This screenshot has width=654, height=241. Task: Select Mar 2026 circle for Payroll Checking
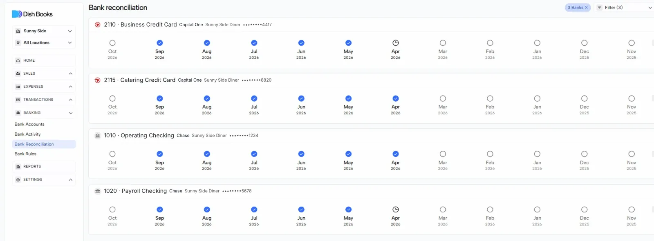[443, 210]
